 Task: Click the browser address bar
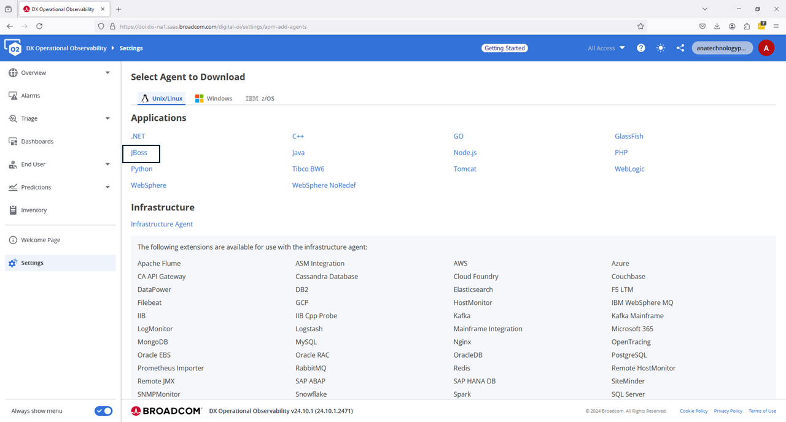[368, 26]
